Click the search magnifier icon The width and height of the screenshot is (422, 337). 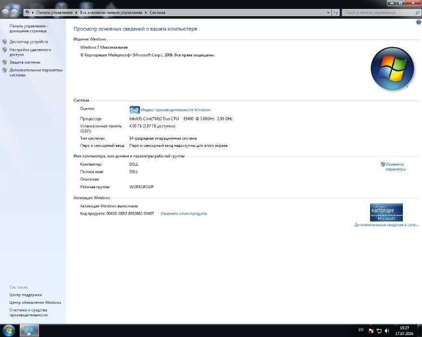(418, 13)
